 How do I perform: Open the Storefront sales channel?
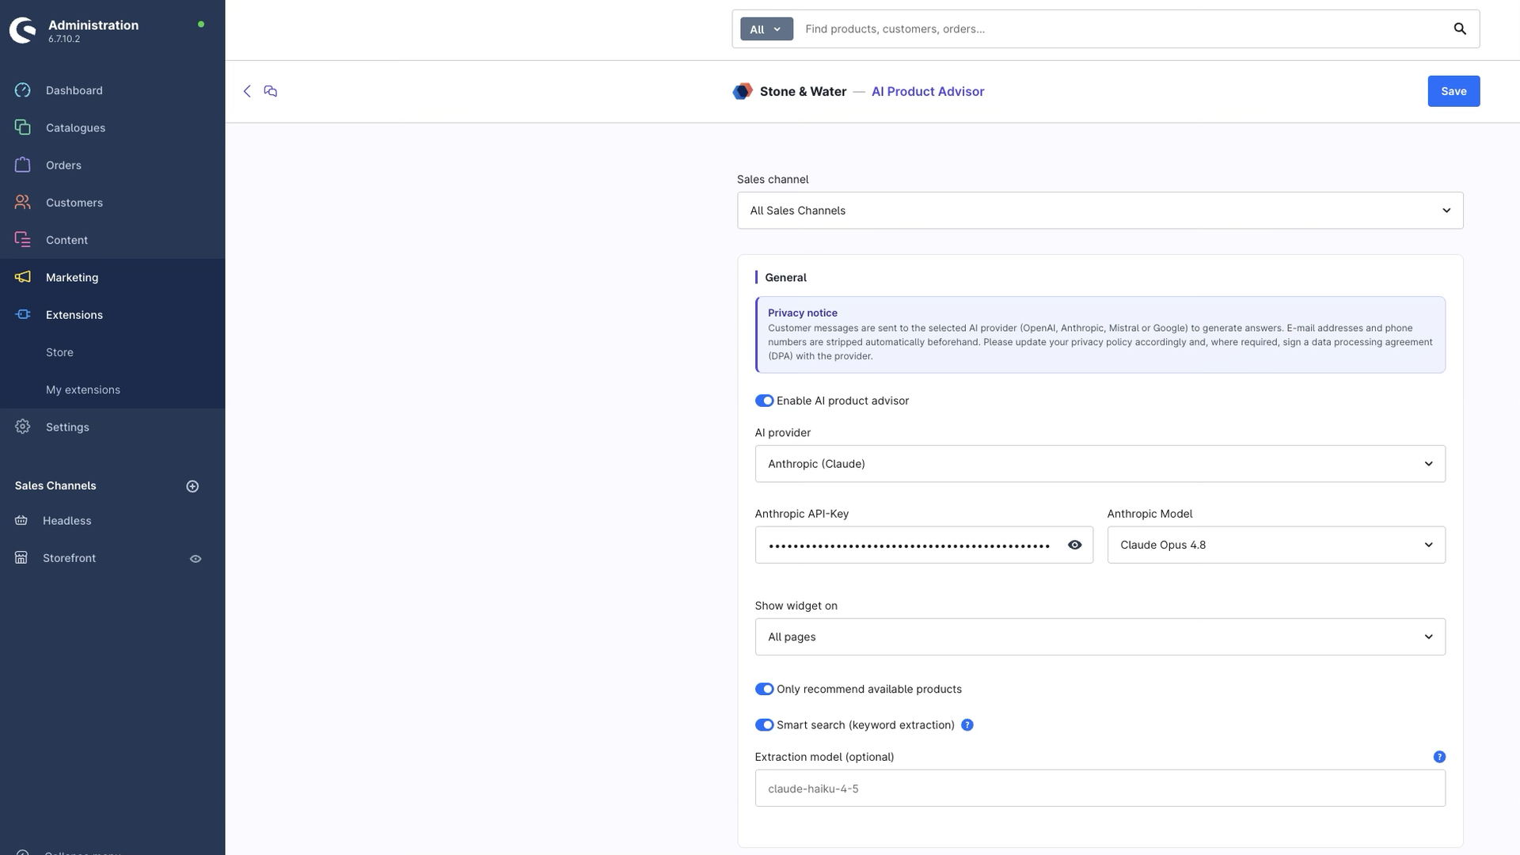(x=69, y=558)
